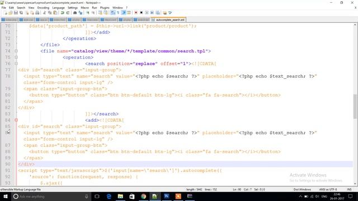Collapse the fold marker at line 74
This screenshot has width=358, height=201.
16,51
